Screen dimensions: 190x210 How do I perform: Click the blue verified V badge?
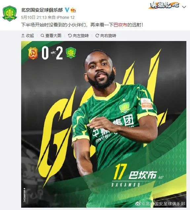67,10
